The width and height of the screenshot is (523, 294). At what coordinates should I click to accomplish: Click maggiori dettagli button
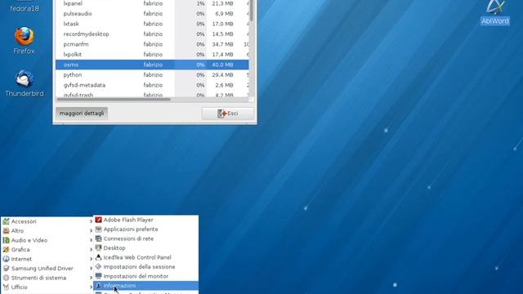(x=82, y=114)
